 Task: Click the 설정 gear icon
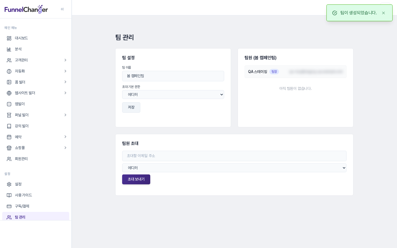[x=9, y=184]
